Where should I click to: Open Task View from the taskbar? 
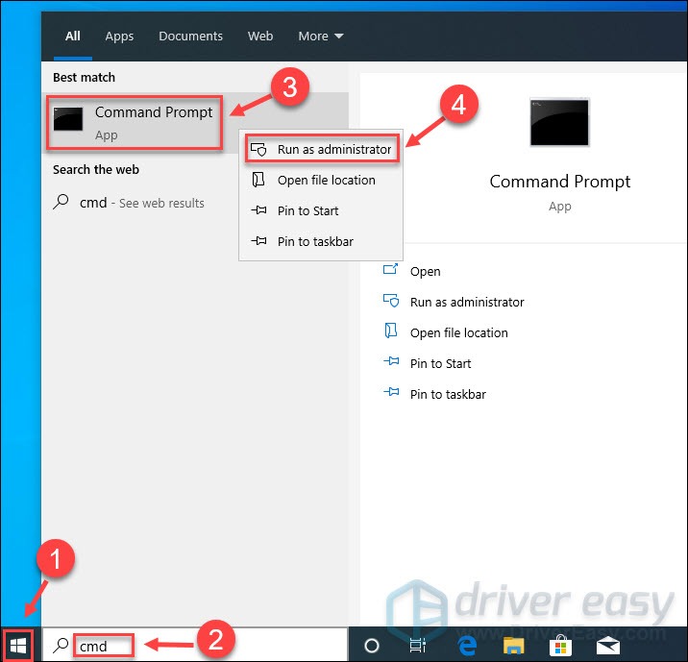tap(418, 646)
